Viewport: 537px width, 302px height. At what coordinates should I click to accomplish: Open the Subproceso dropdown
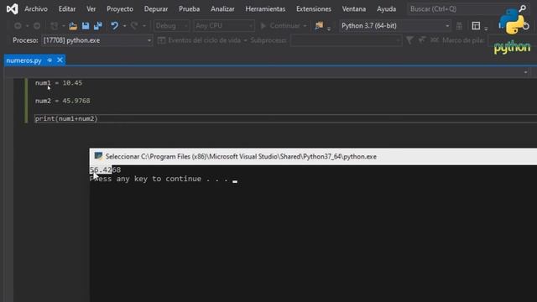tap(346, 40)
